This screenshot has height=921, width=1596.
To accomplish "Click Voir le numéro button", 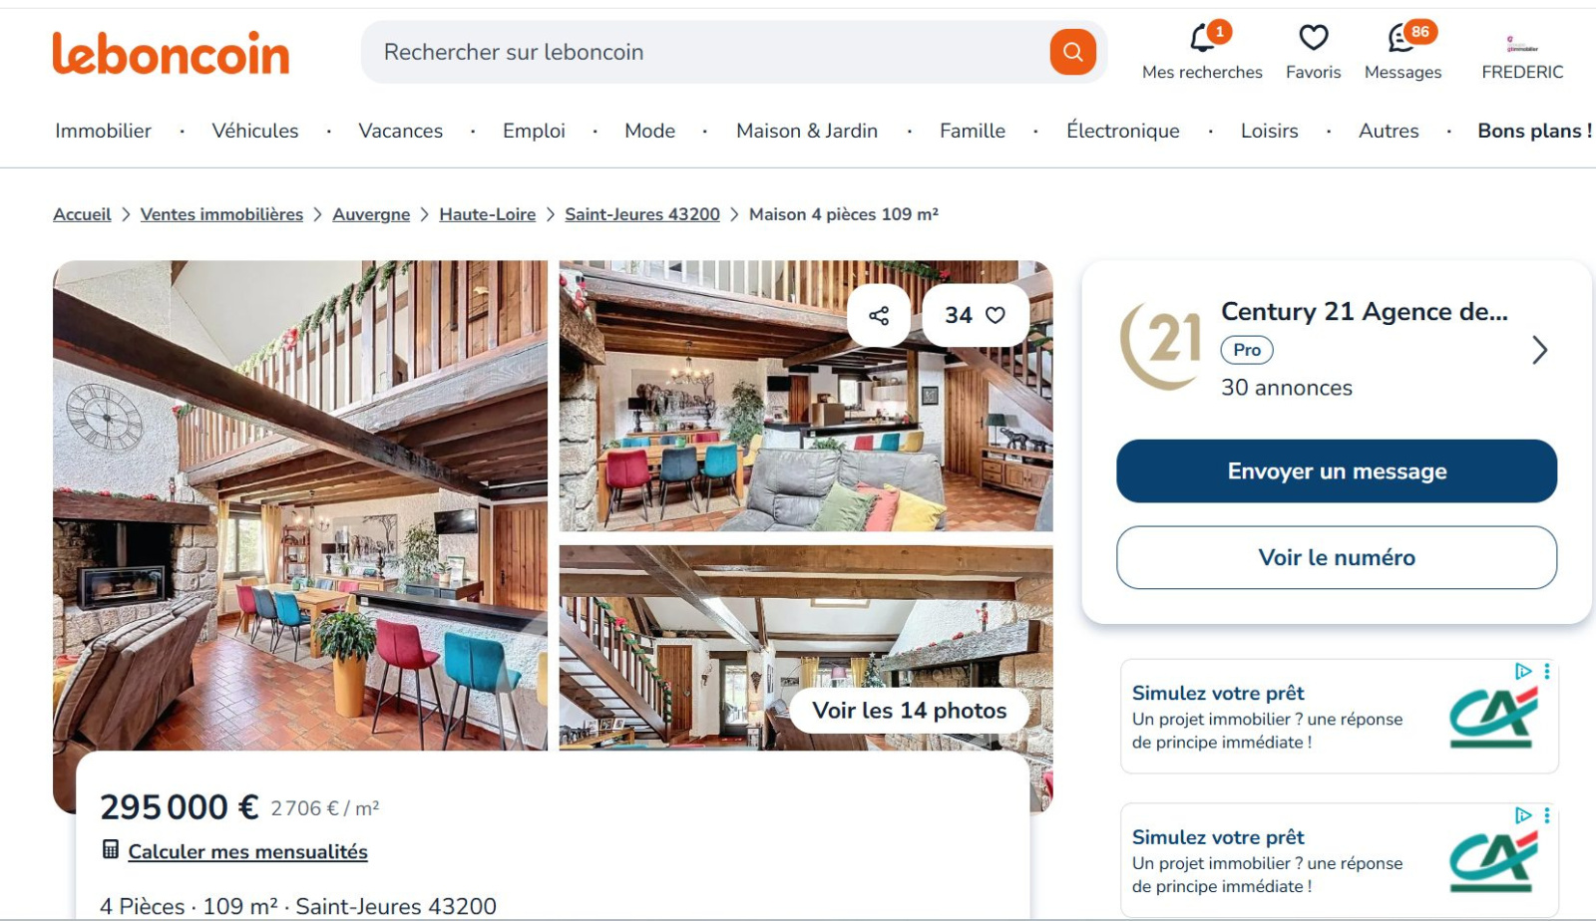I will coord(1337,557).
